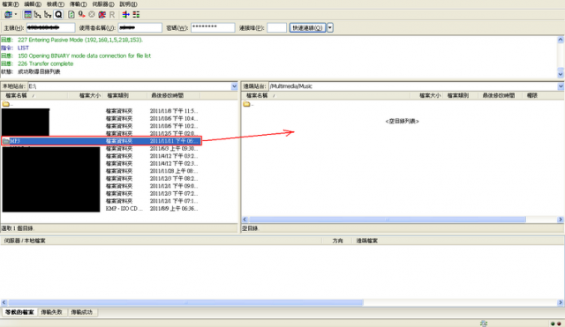Click the transfer queue horizontal scrollbar

coord(186,302)
